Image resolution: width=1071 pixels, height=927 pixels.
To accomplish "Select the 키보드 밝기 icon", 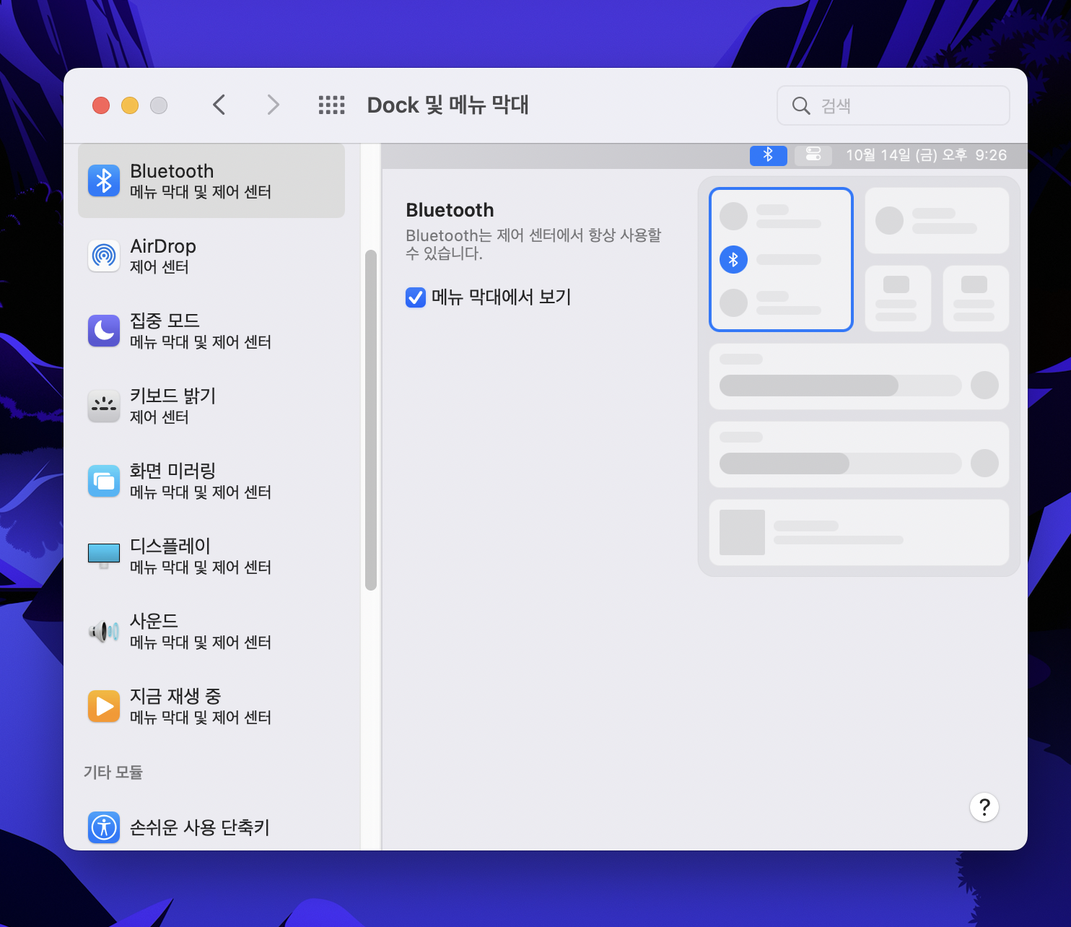I will (x=104, y=406).
